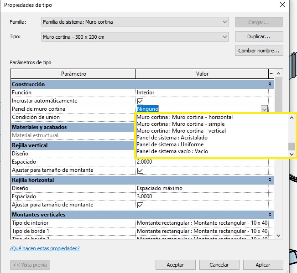Toggle vertical grid Ajustar para tamaño checkbox
Image resolution: width=297 pixels, height=273 pixels.
pyautogui.click(x=141, y=170)
